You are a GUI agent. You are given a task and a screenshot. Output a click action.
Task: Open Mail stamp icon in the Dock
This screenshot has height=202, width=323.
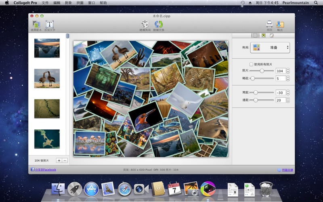pyautogui.click(x=108, y=189)
